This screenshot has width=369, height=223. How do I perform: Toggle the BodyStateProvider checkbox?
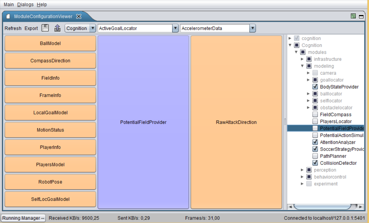click(315, 87)
